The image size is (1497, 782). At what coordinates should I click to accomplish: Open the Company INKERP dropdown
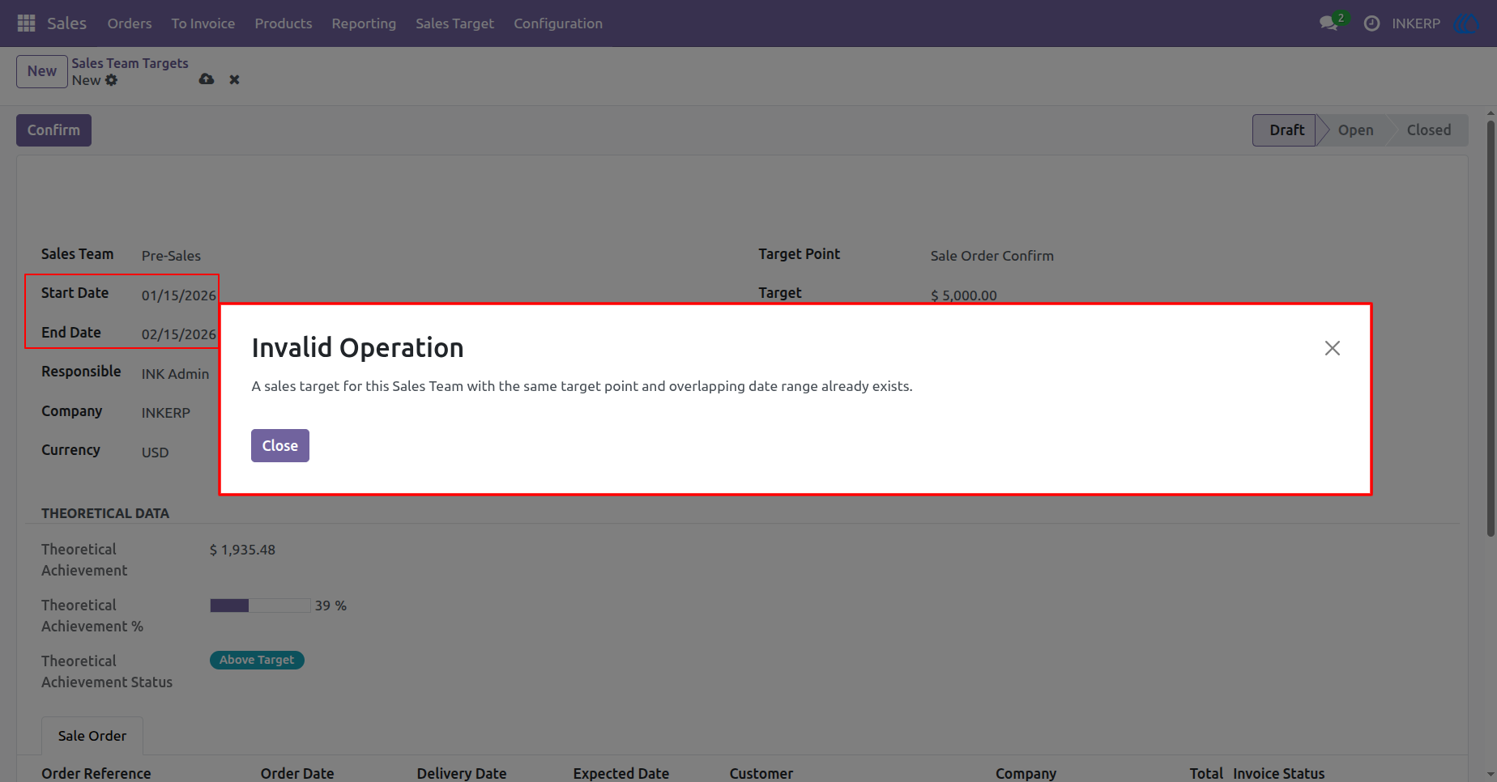pyautogui.click(x=166, y=413)
